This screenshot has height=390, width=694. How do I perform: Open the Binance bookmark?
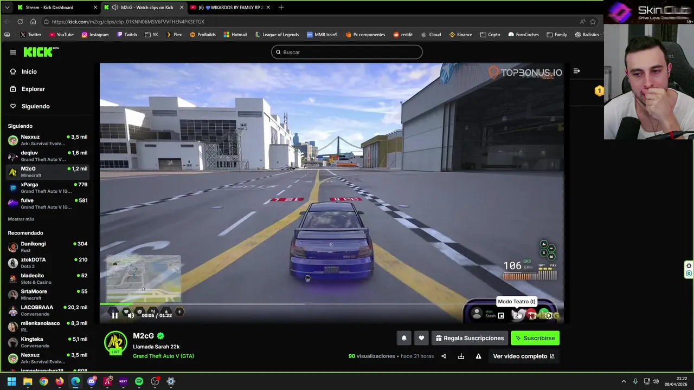tap(460, 35)
